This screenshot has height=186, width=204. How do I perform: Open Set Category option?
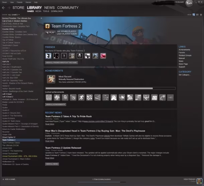point(185,75)
